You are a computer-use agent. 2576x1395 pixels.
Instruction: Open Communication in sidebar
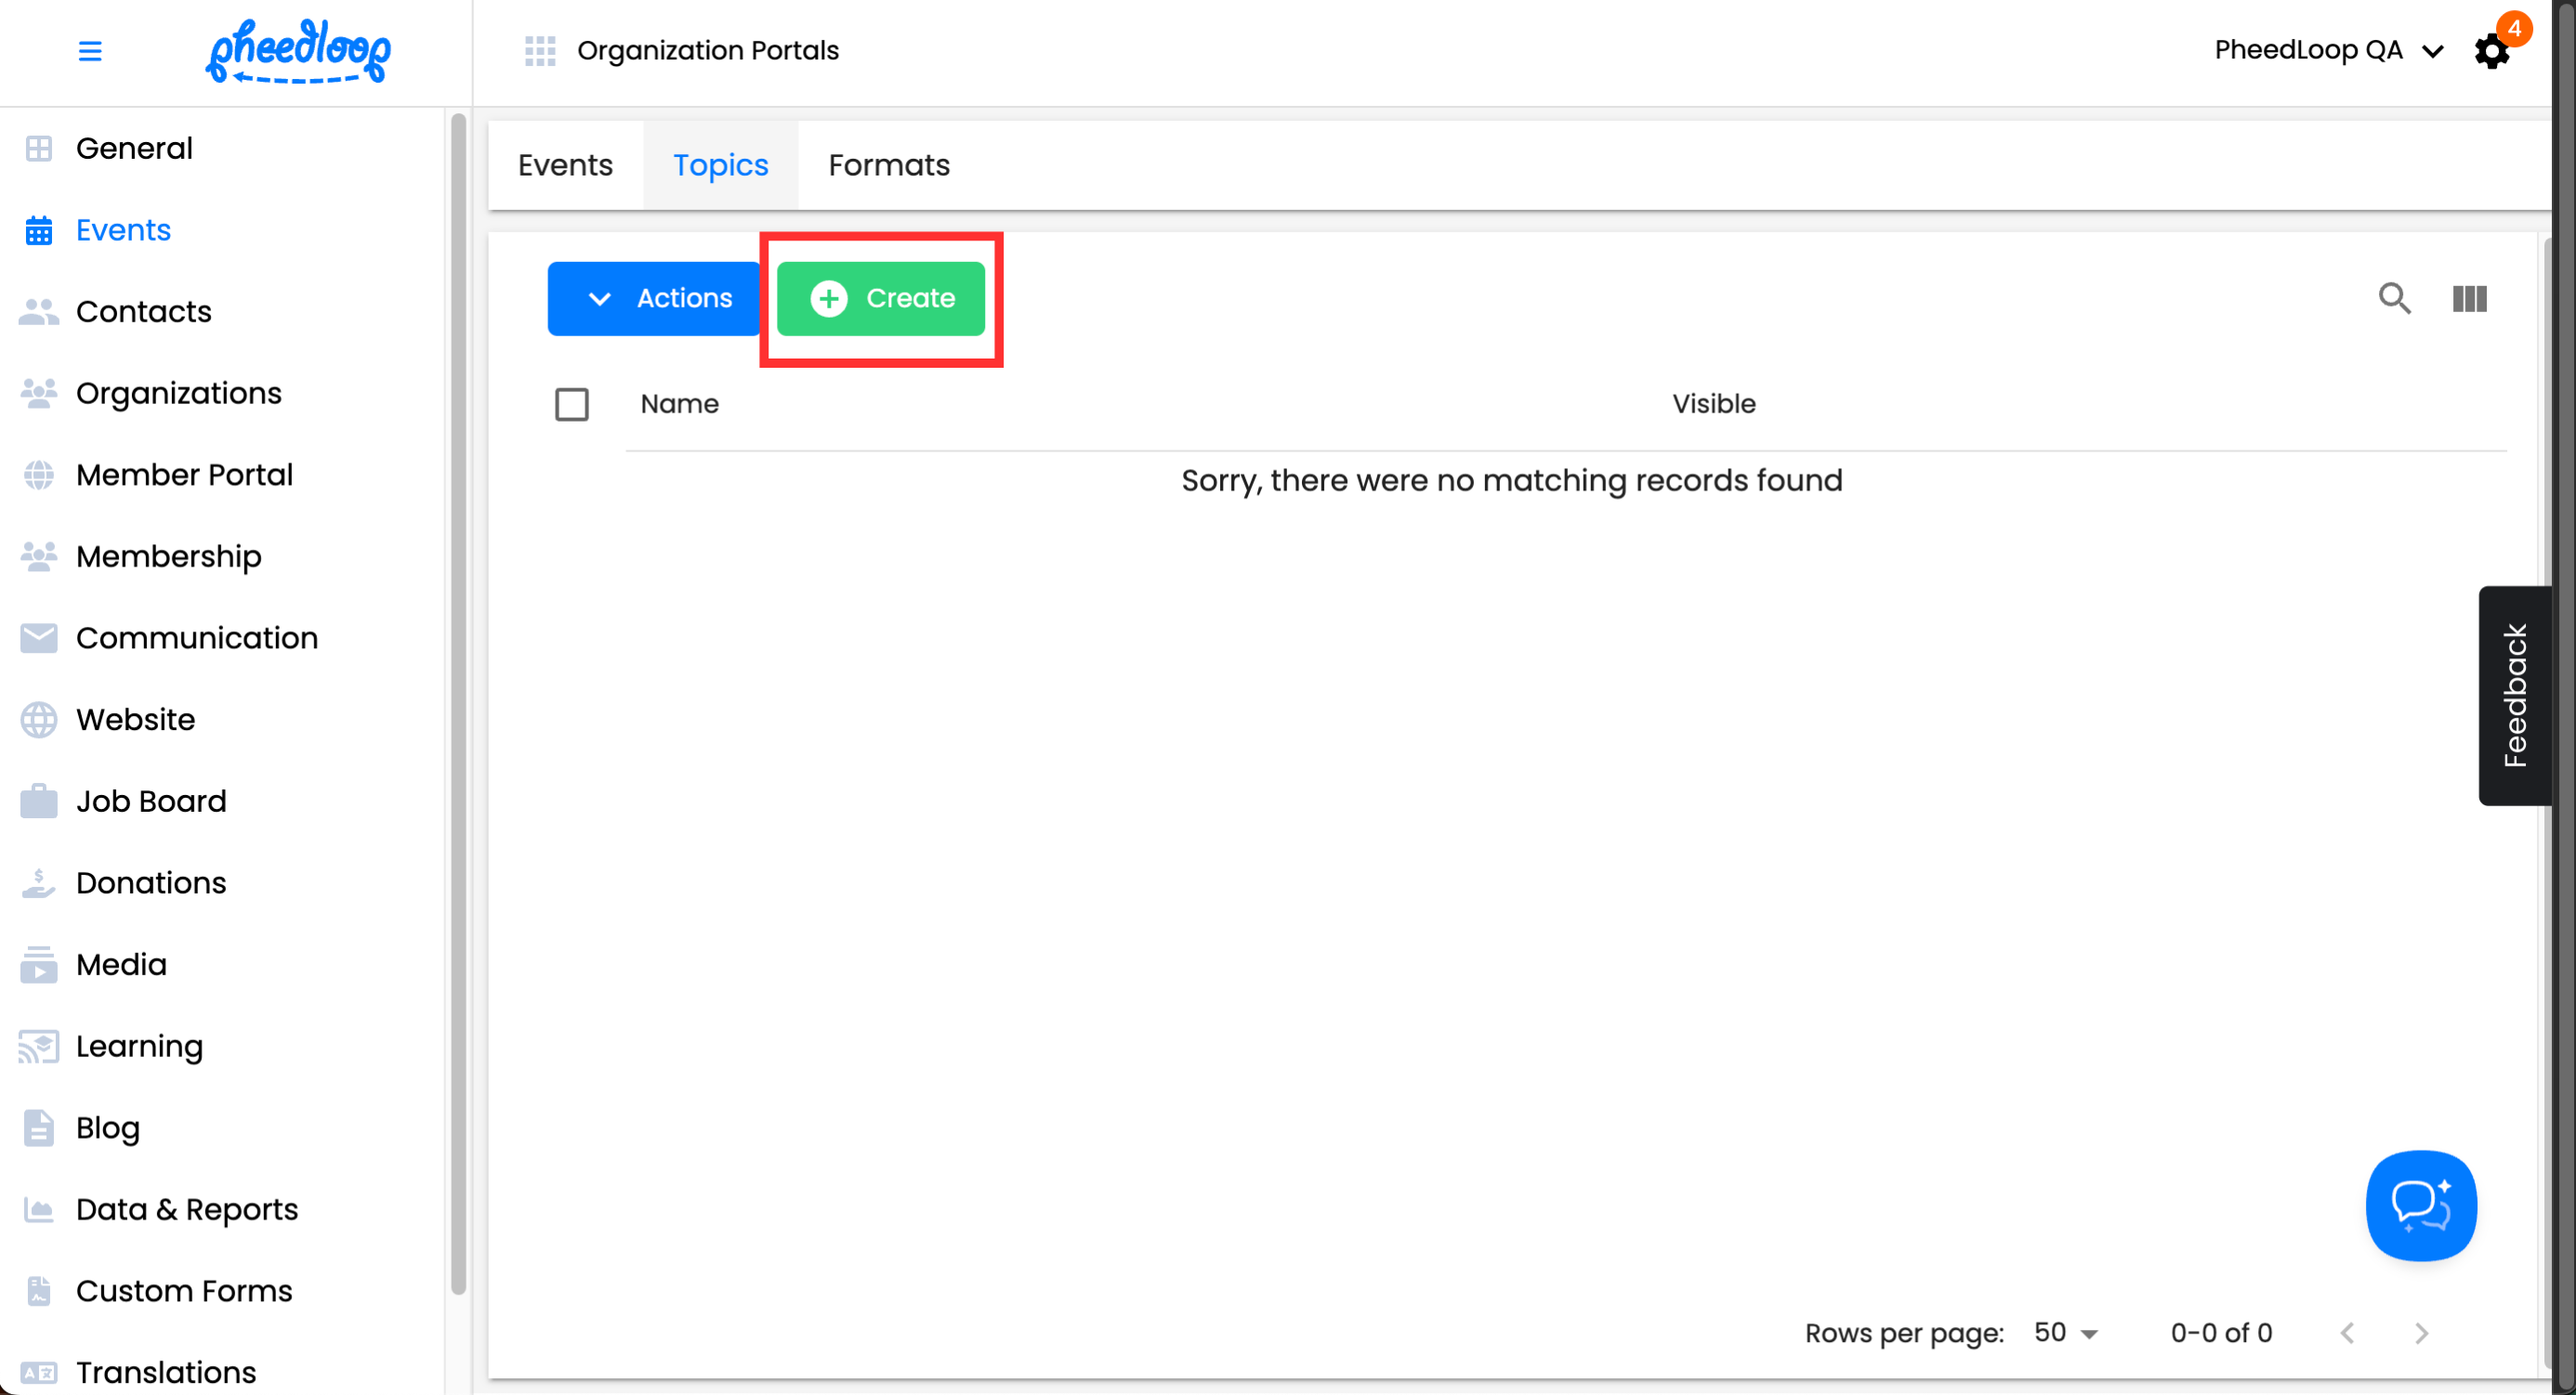pyautogui.click(x=196, y=637)
